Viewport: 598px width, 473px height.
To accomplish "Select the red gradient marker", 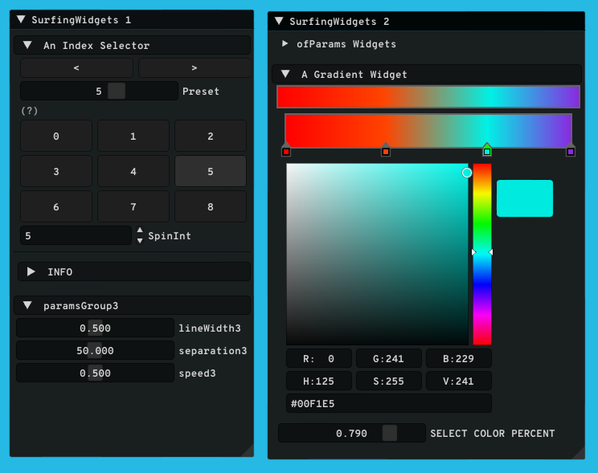I will tap(286, 151).
